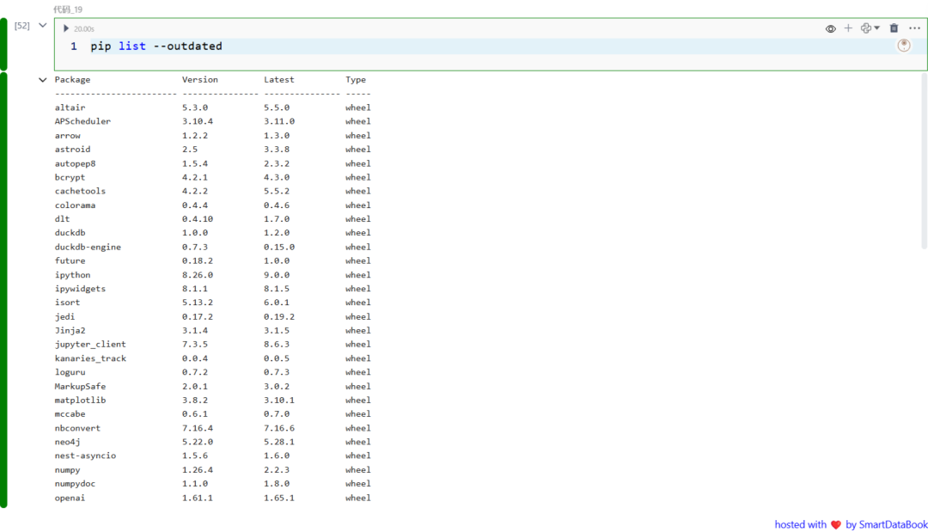Click isort's version 5.13.2

(x=197, y=303)
